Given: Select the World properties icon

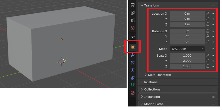Looking at the screenshot, I should click(x=133, y=28).
